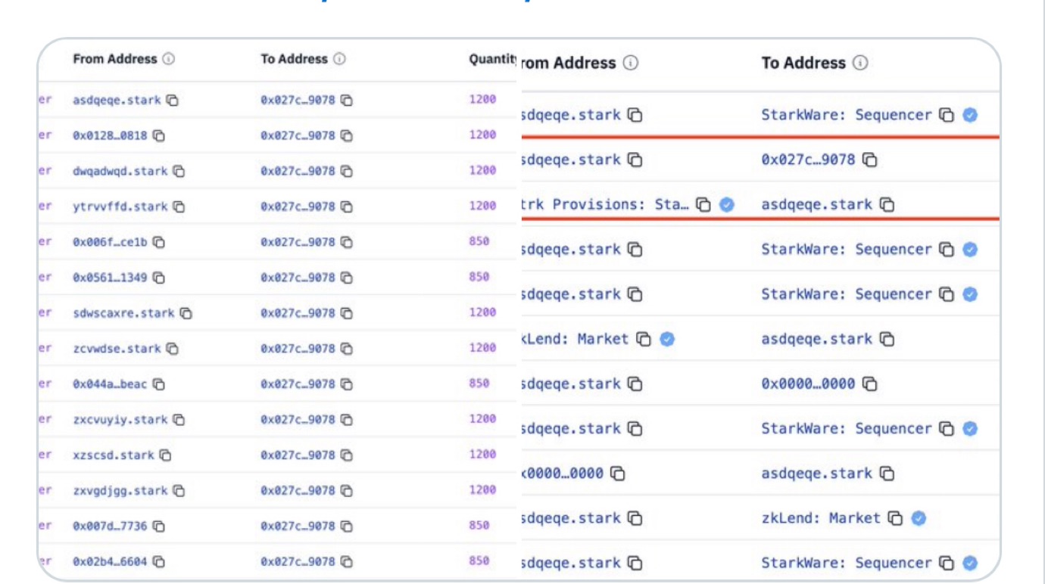Click copy icon next to xzscsd.stark
This screenshot has height=584, width=1045.
click(x=166, y=455)
